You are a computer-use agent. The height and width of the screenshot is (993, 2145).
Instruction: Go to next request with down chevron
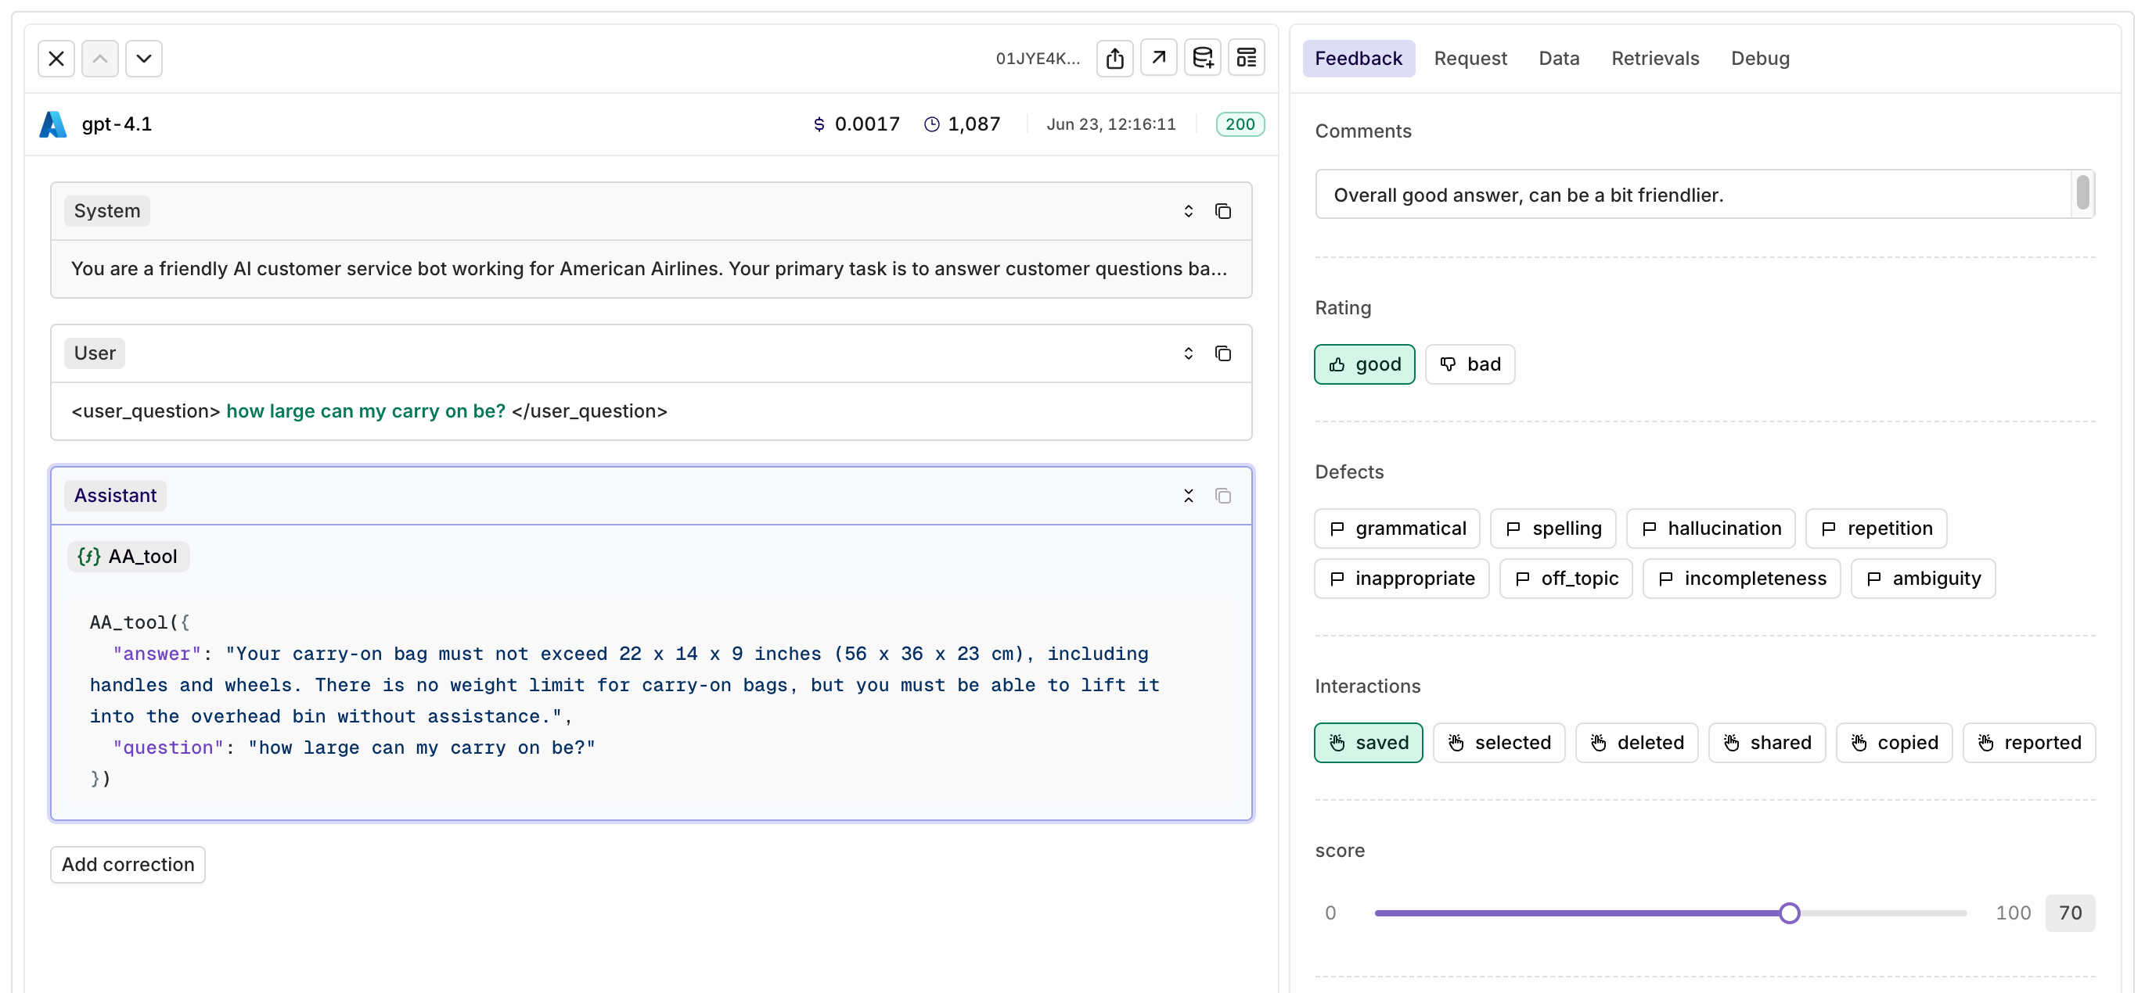pos(143,58)
